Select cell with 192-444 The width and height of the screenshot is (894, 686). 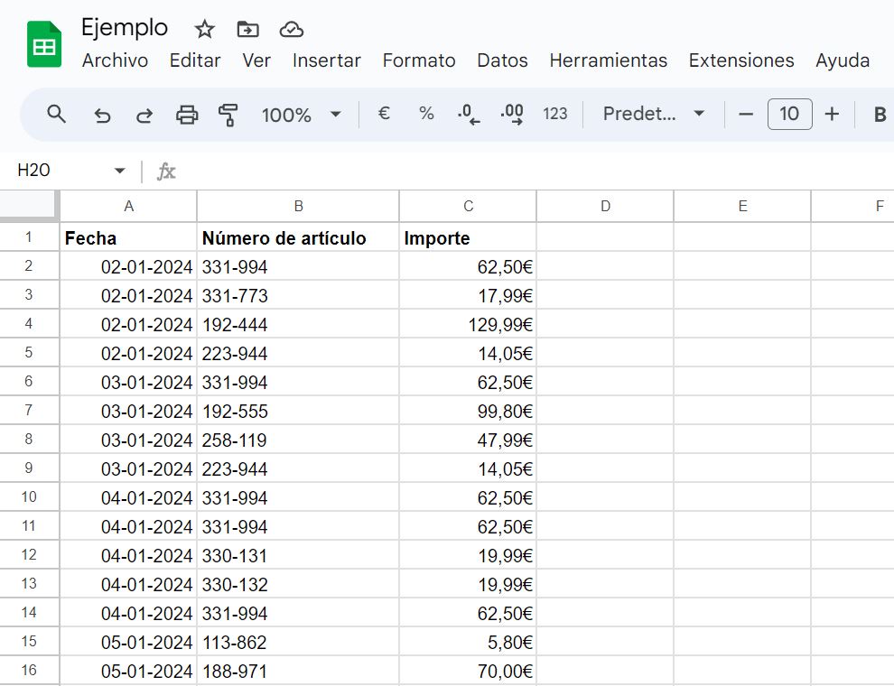(x=298, y=325)
